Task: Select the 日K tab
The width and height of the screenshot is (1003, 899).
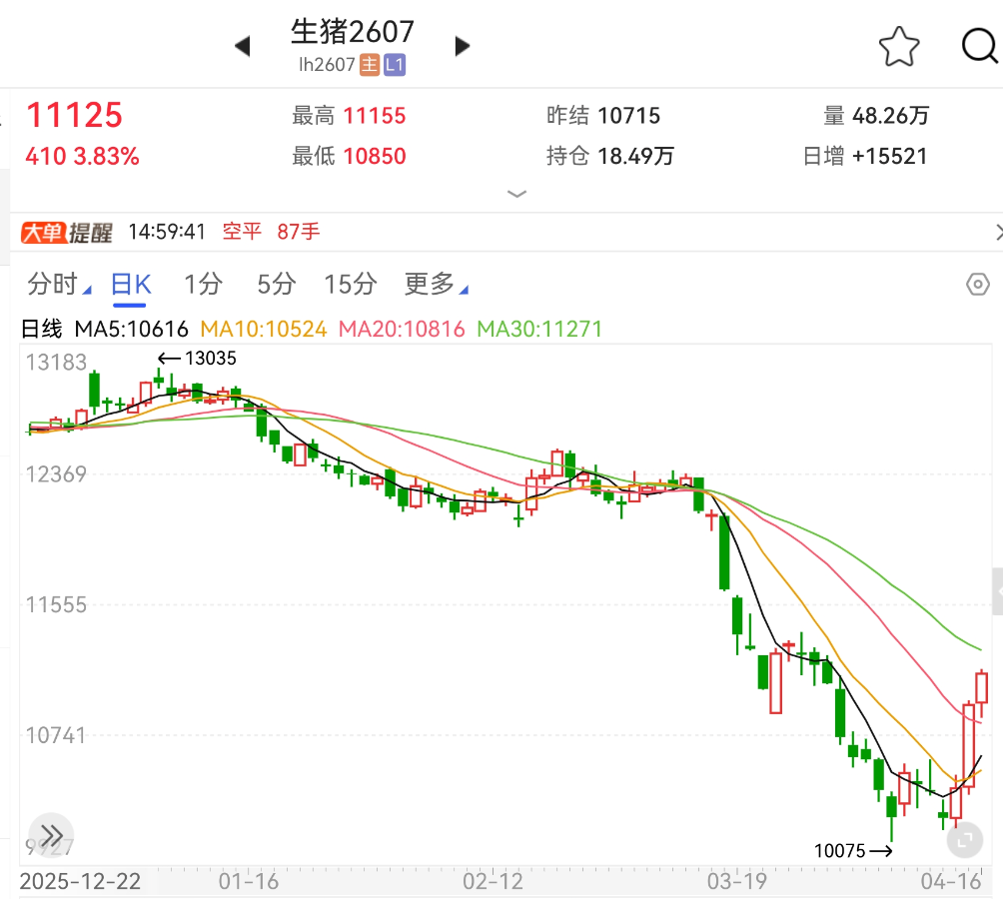Action: click(x=130, y=285)
